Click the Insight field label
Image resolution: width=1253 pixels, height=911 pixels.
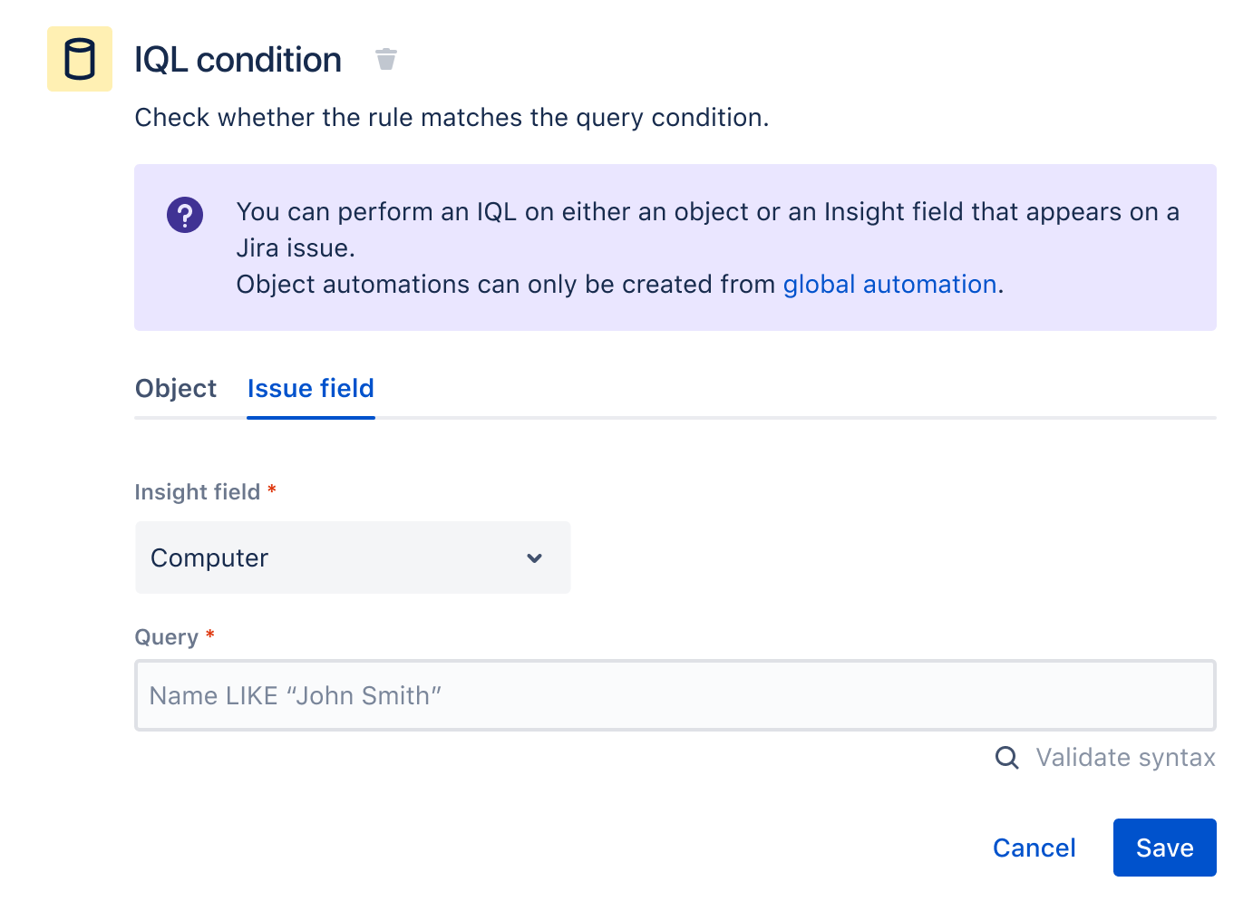pyautogui.click(x=197, y=492)
